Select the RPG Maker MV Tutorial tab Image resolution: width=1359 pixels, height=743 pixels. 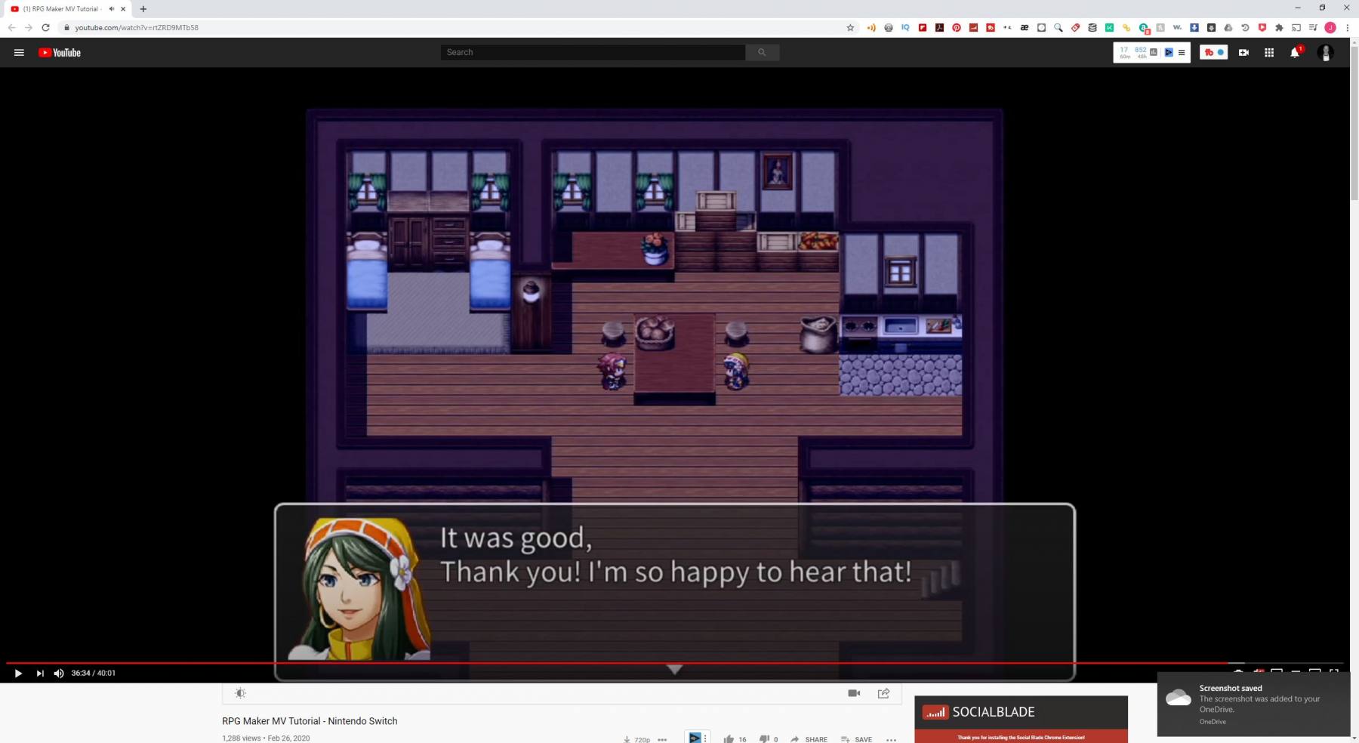click(x=61, y=9)
